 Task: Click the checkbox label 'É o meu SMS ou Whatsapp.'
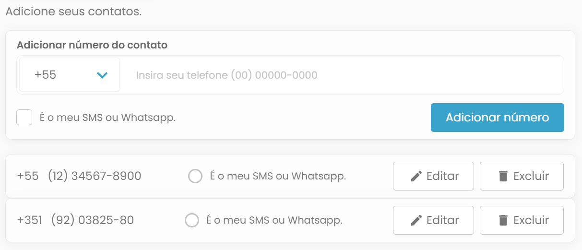tap(107, 118)
